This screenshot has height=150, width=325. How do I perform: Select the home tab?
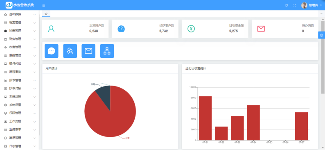tap(46, 14)
